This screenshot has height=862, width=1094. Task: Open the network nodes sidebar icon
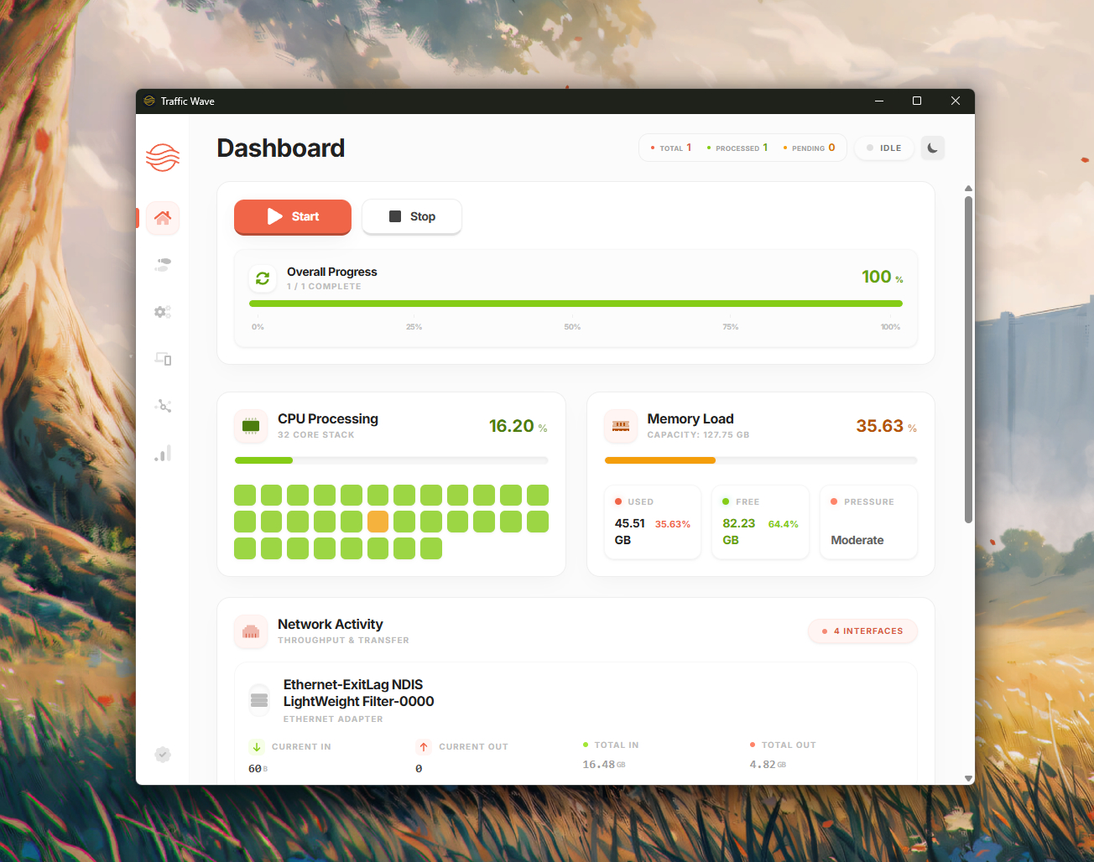(x=163, y=406)
